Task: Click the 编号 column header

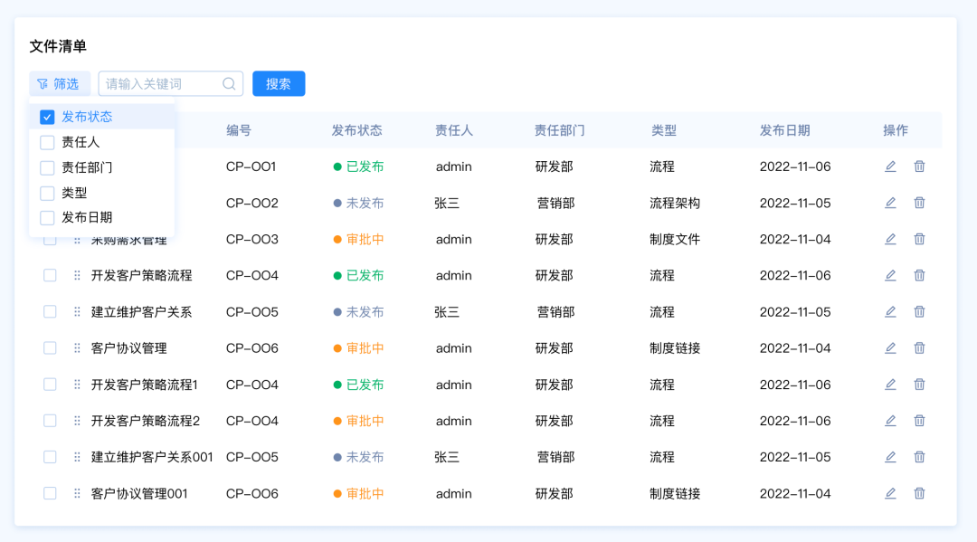Action: click(x=239, y=130)
